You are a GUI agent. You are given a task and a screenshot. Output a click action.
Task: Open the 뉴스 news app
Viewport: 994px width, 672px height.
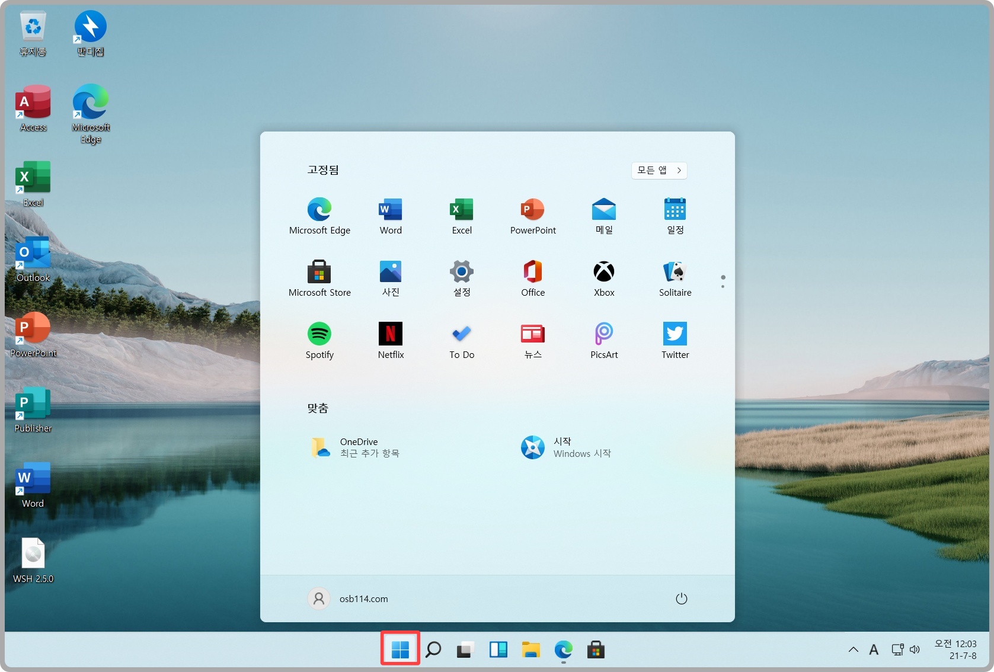[533, 341]
